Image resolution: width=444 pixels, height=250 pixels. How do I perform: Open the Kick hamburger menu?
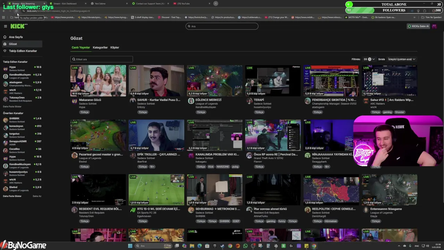tap(5, 26)
